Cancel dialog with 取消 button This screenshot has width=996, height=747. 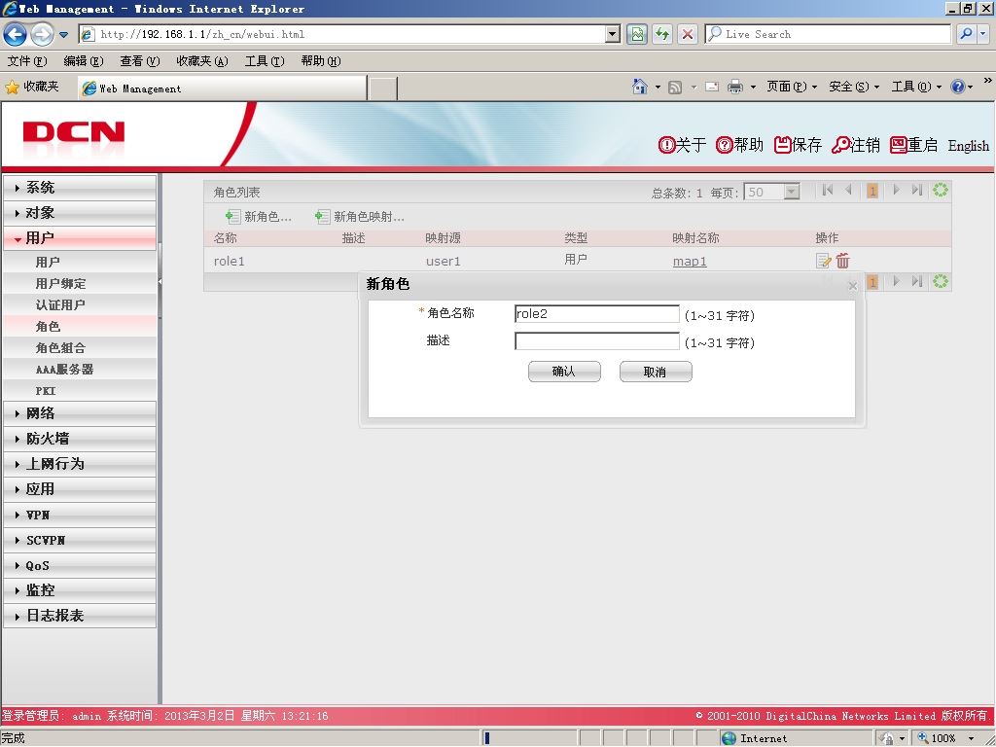pyautogui.click(x=656, y=372)
